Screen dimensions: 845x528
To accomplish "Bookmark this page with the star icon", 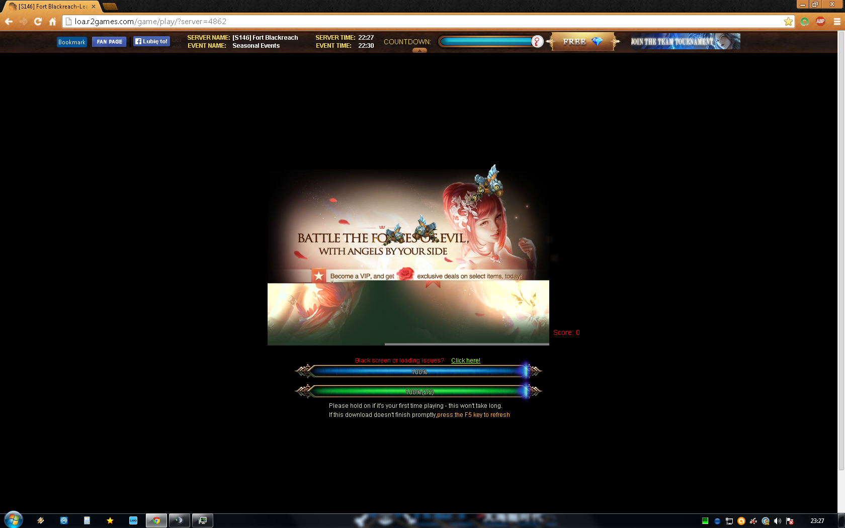I will coord(788,22).
